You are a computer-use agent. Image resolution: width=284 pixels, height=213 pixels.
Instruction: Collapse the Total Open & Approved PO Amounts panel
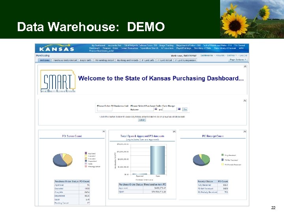point(174,131)
